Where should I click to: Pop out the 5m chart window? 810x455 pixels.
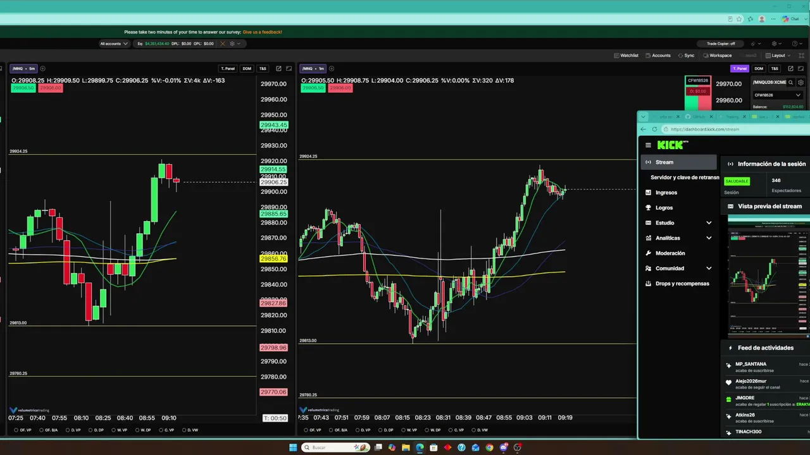click(x=280, y=68)
